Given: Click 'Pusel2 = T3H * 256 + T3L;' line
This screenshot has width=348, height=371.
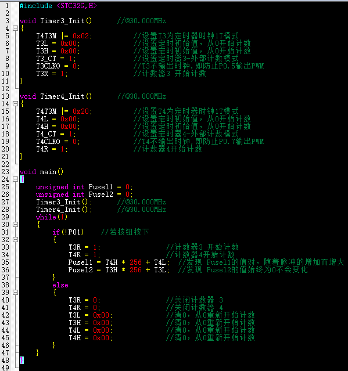Looking at the screenshot, I should coord(119,270).
